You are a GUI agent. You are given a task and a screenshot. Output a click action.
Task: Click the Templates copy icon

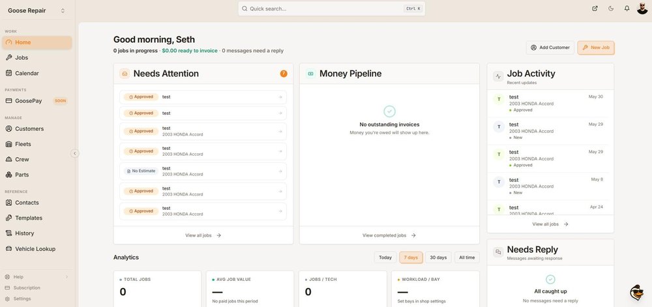(x=8, y=218)
